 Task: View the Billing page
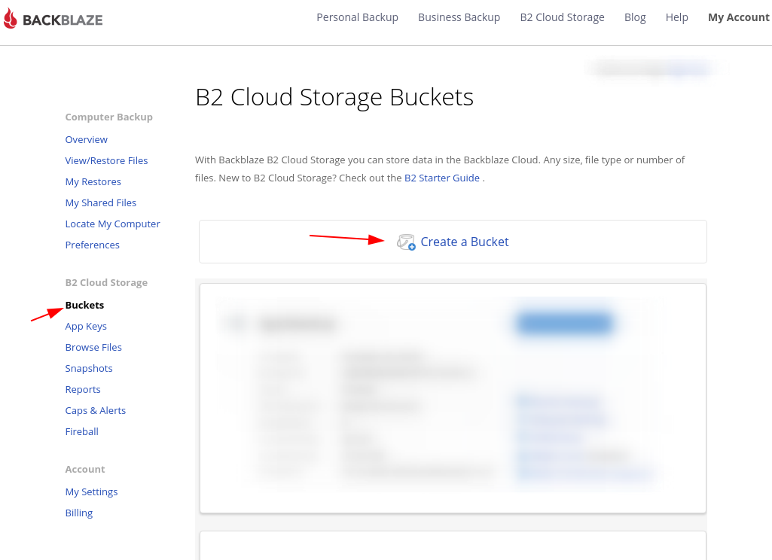tap(78, 513)
